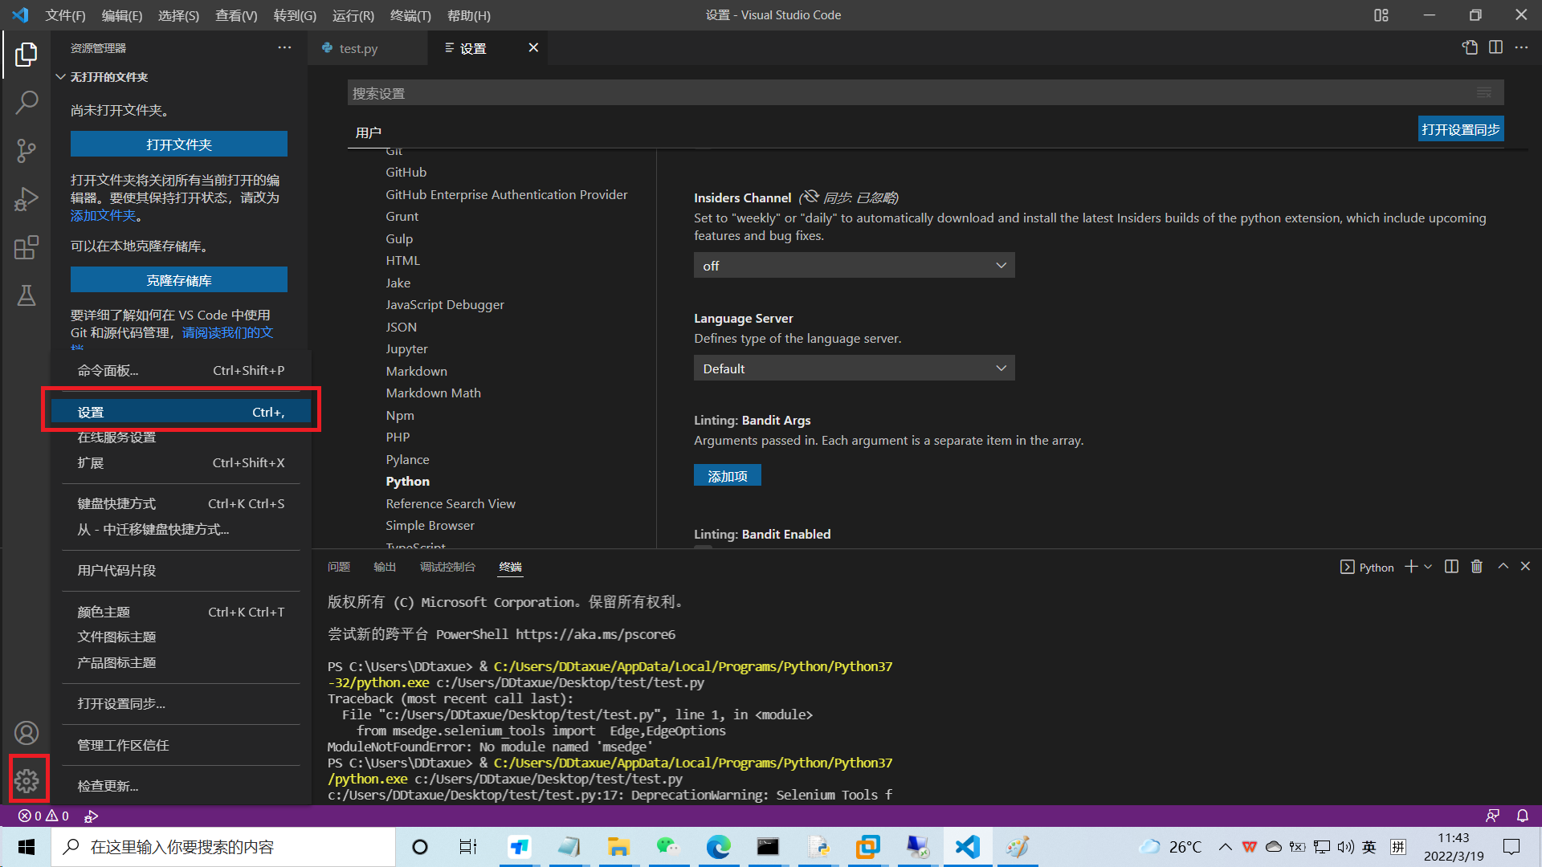Open editor more actions ellipsis
1542x867 pixels.
[x=1521, y=48]
